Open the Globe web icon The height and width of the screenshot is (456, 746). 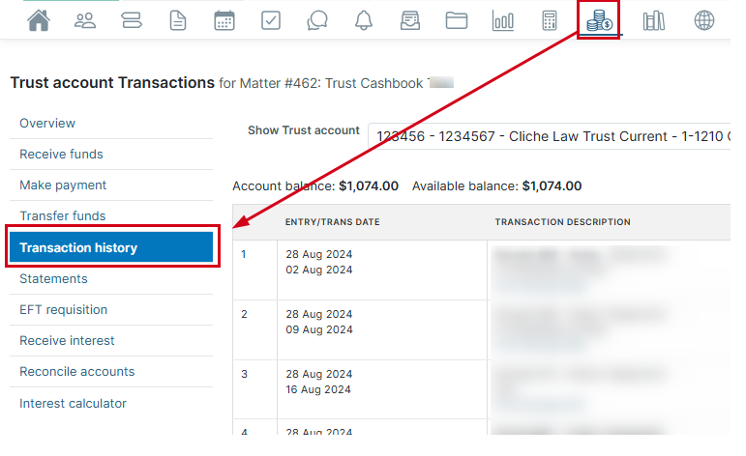point(704,20)
